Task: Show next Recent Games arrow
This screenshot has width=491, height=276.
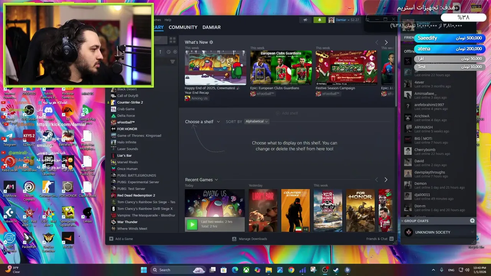Action: [x=386, y=179]
